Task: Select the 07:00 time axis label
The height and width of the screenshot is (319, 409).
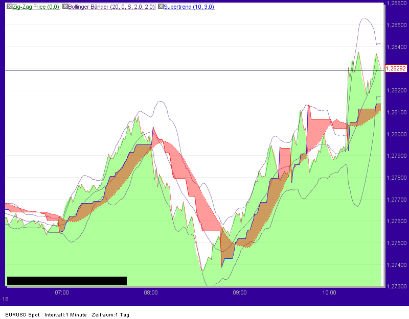Action: pos(61,292)
